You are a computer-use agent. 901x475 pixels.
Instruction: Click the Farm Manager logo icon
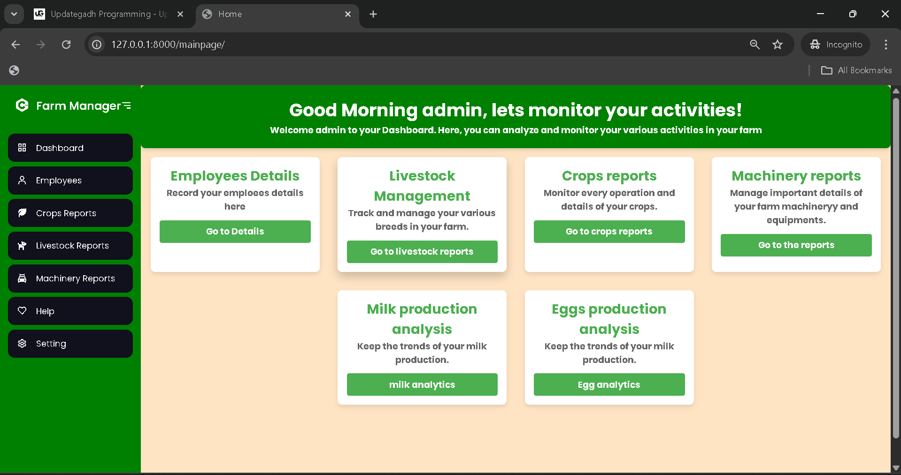pyautogui.click(x=22, y=105)
